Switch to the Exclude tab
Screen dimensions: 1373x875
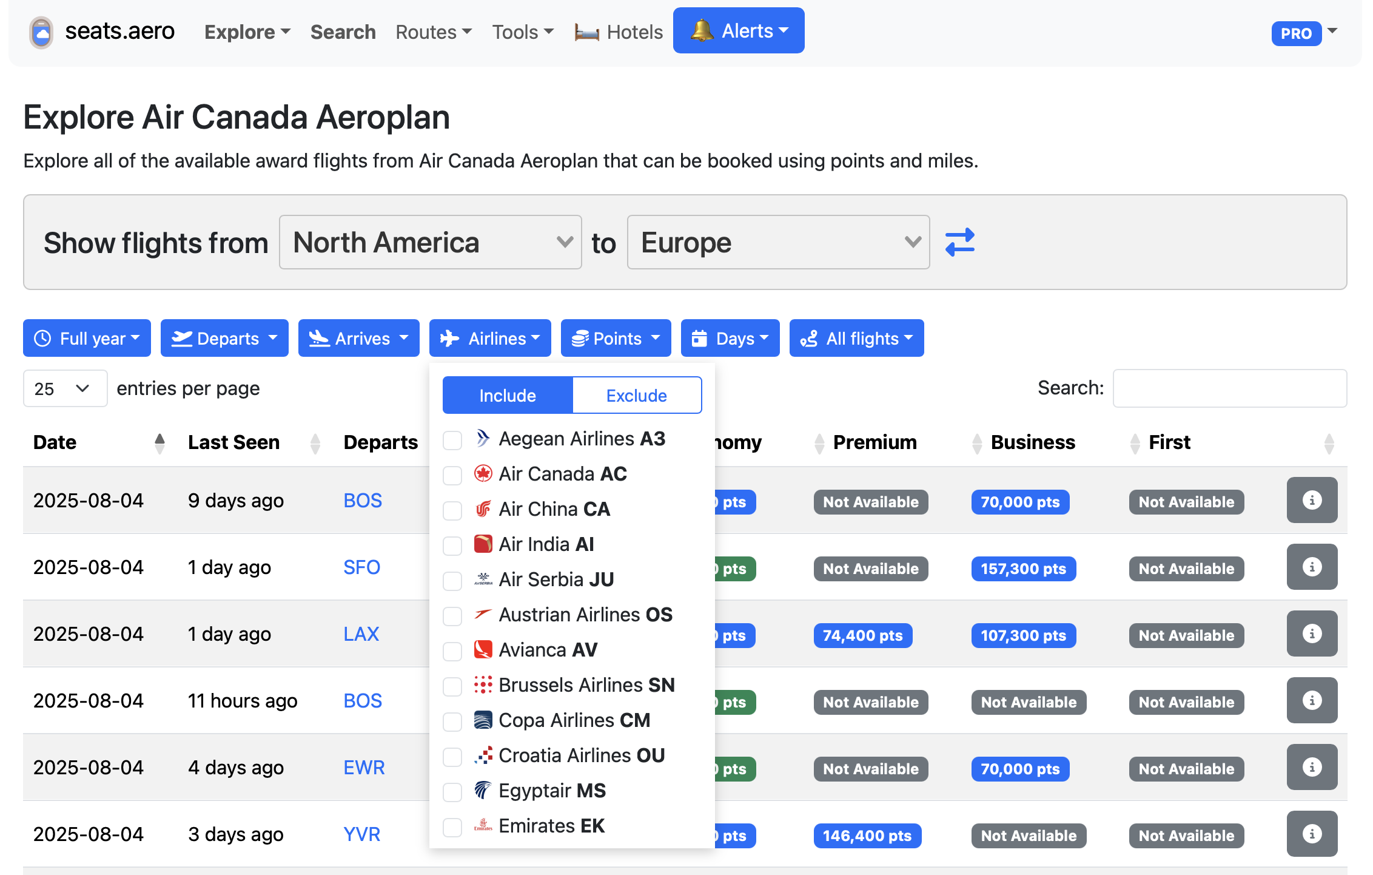pos(637,395)
